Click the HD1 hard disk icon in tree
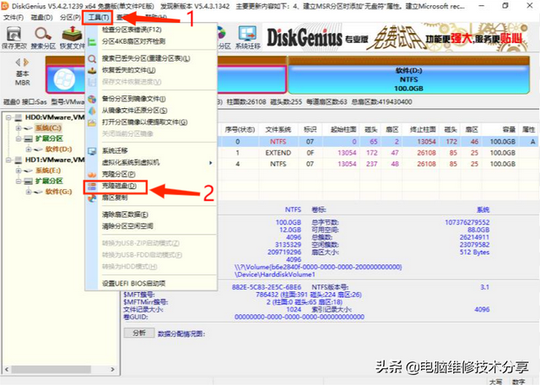540x385 pixels. (19, 160)
